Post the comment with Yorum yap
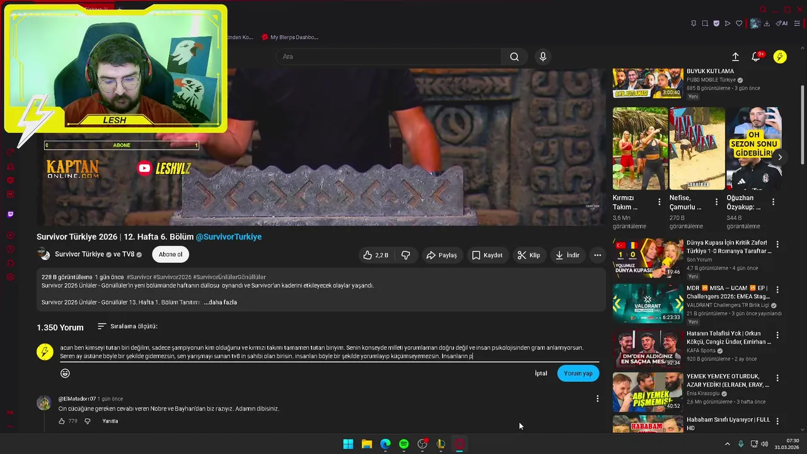The height and width of the screenshot is (454, 807). (578, 373)
